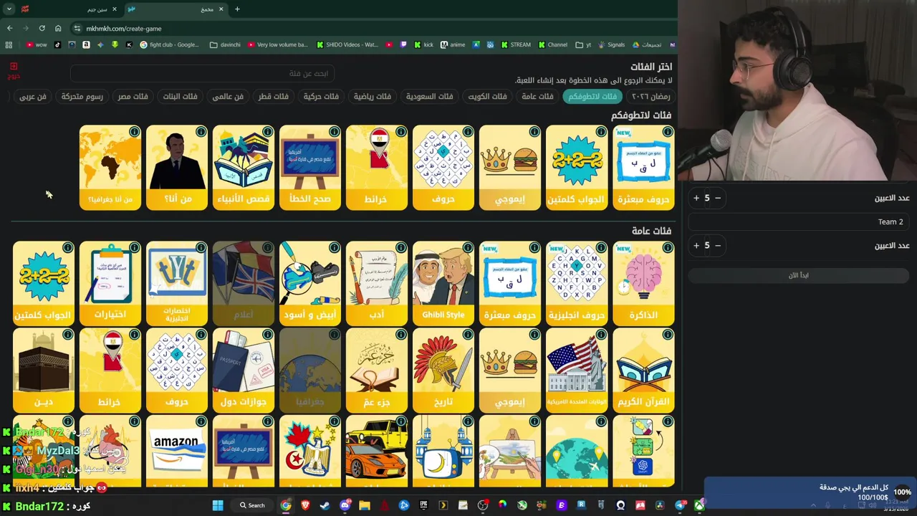This screenshot has height=516, width=917.
Task: Switch to رمضان ٢٠٢٦ category tab
Action: [650, 96]
